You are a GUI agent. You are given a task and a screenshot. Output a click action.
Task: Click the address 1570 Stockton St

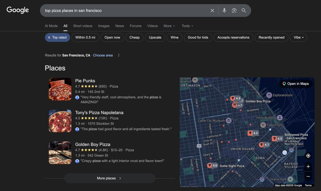click(101, 123)
